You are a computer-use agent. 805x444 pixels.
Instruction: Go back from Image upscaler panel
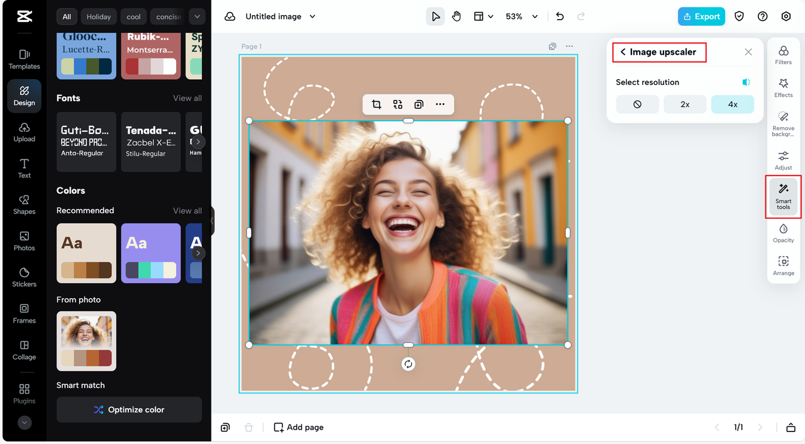click(x=623, y=52)
